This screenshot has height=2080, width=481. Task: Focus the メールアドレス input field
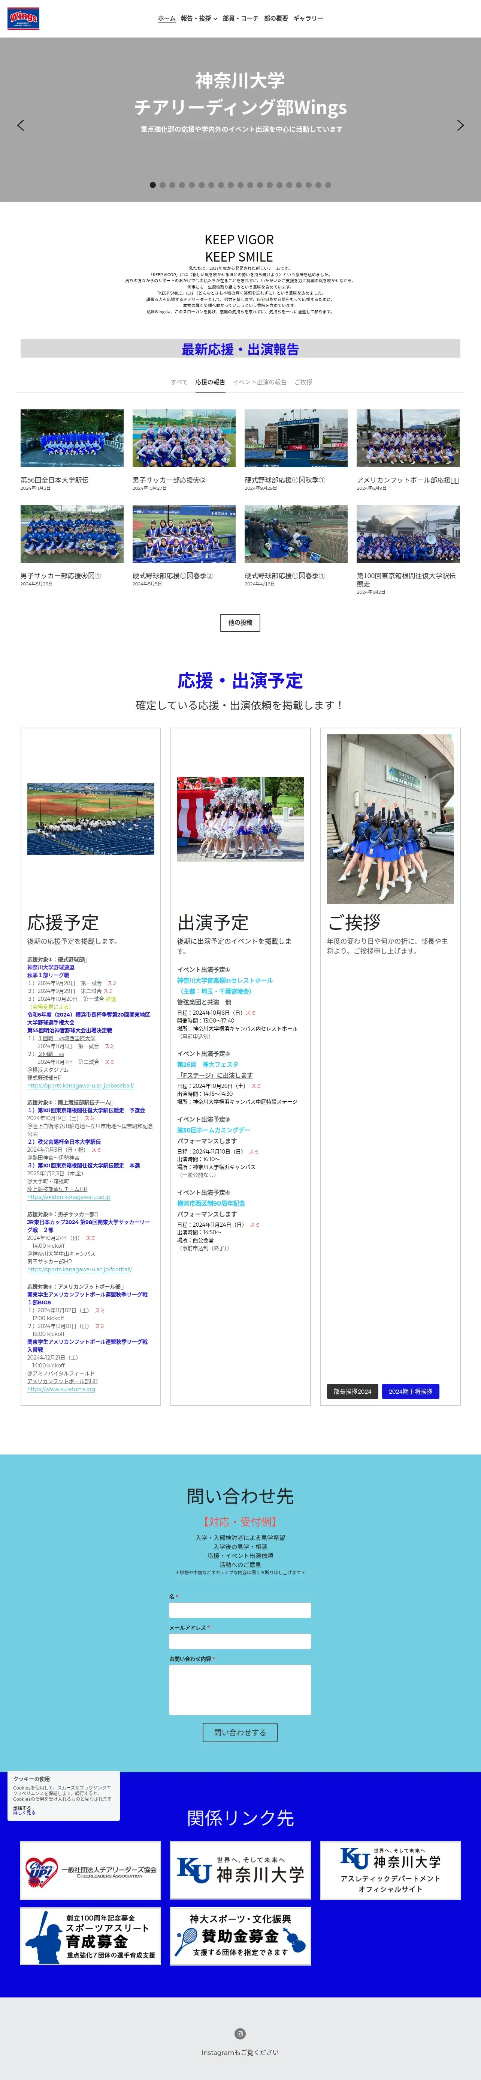pyautogui.click(x=240, y=1642)
